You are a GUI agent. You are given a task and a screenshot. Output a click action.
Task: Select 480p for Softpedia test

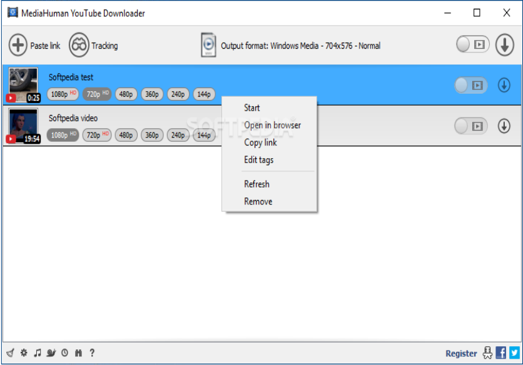tap(126, 94)
